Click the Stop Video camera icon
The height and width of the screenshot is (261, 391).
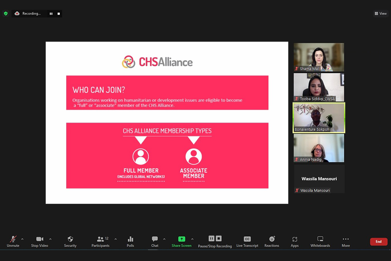pos(40,239)
